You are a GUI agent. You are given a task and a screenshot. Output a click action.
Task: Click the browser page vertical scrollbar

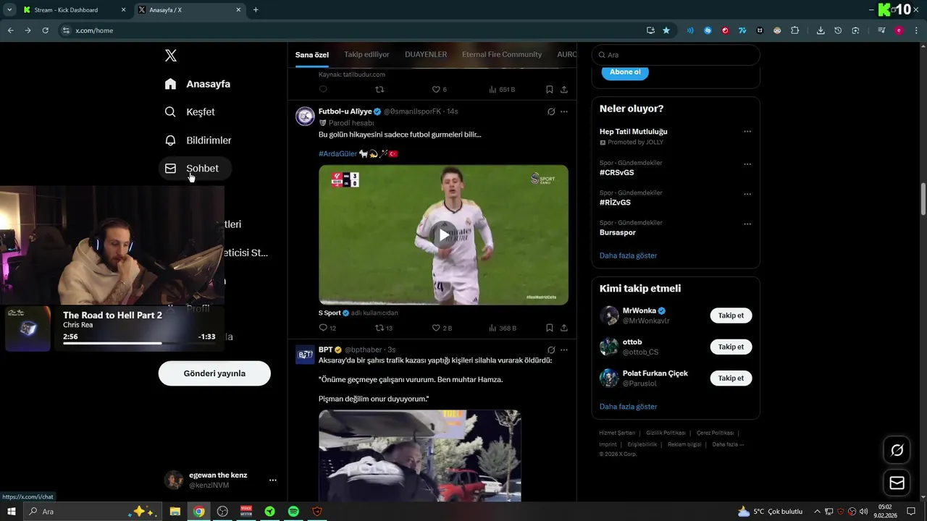923,199
